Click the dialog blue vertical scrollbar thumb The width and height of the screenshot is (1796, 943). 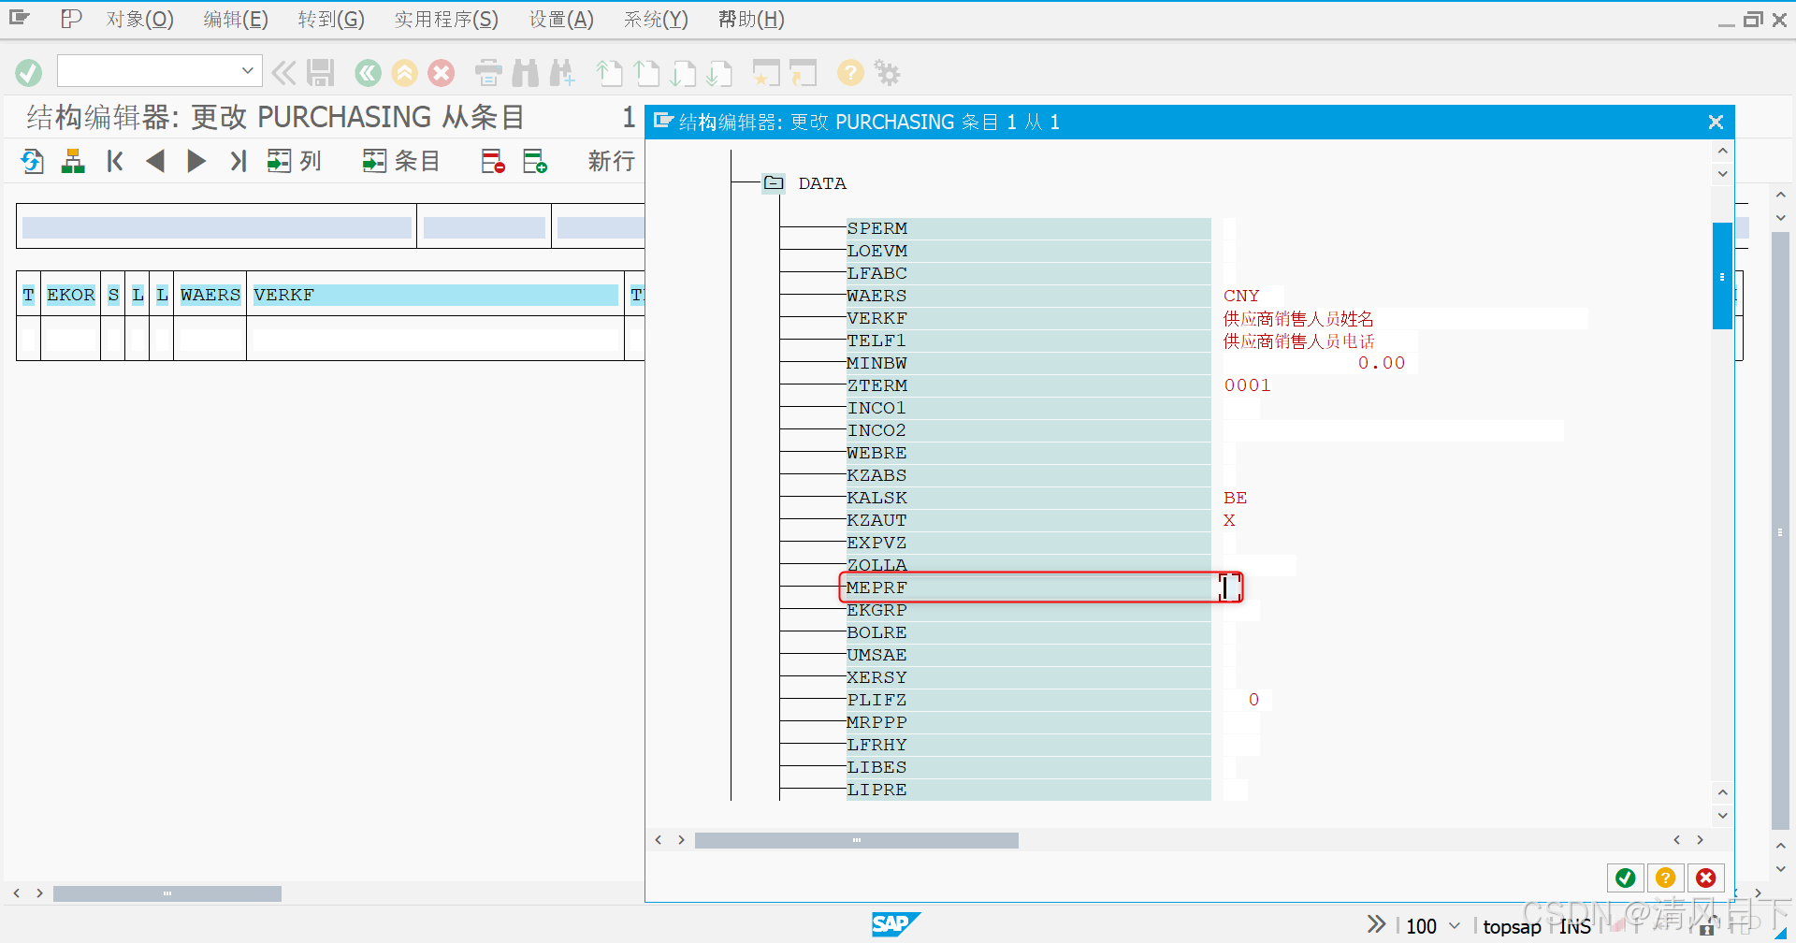pos(1722,276)
